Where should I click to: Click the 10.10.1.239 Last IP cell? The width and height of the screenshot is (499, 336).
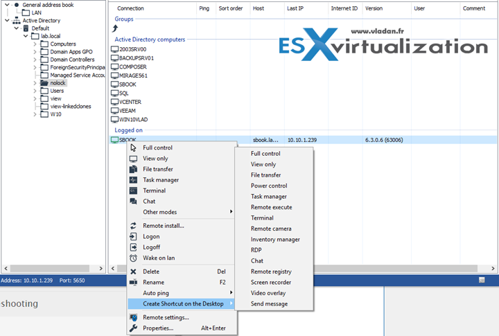(302, 140)
